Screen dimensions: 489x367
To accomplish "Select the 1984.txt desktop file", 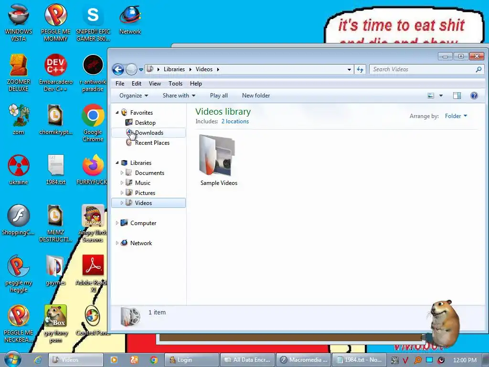I will click(55, 170).
